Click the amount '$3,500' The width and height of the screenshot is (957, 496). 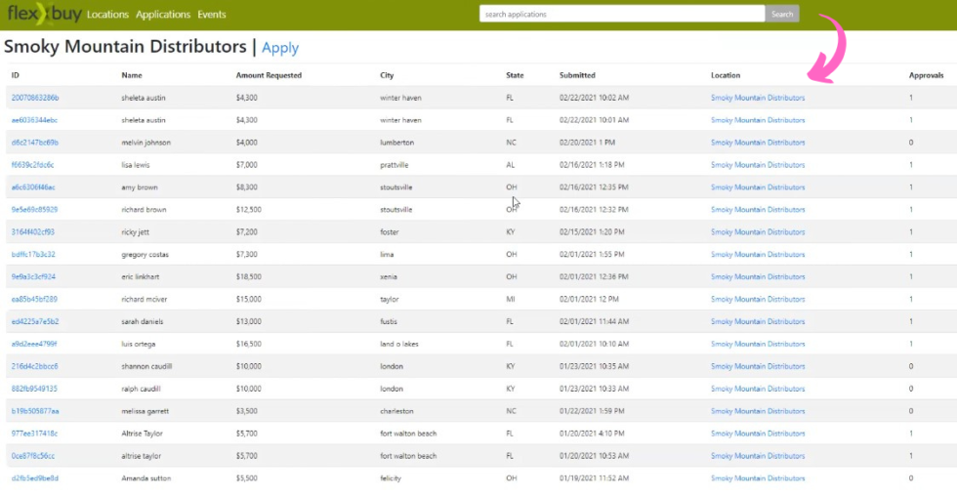246,411
